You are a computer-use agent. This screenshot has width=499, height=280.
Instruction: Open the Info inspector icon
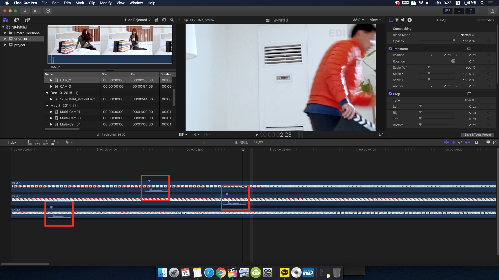coord(410,20)
